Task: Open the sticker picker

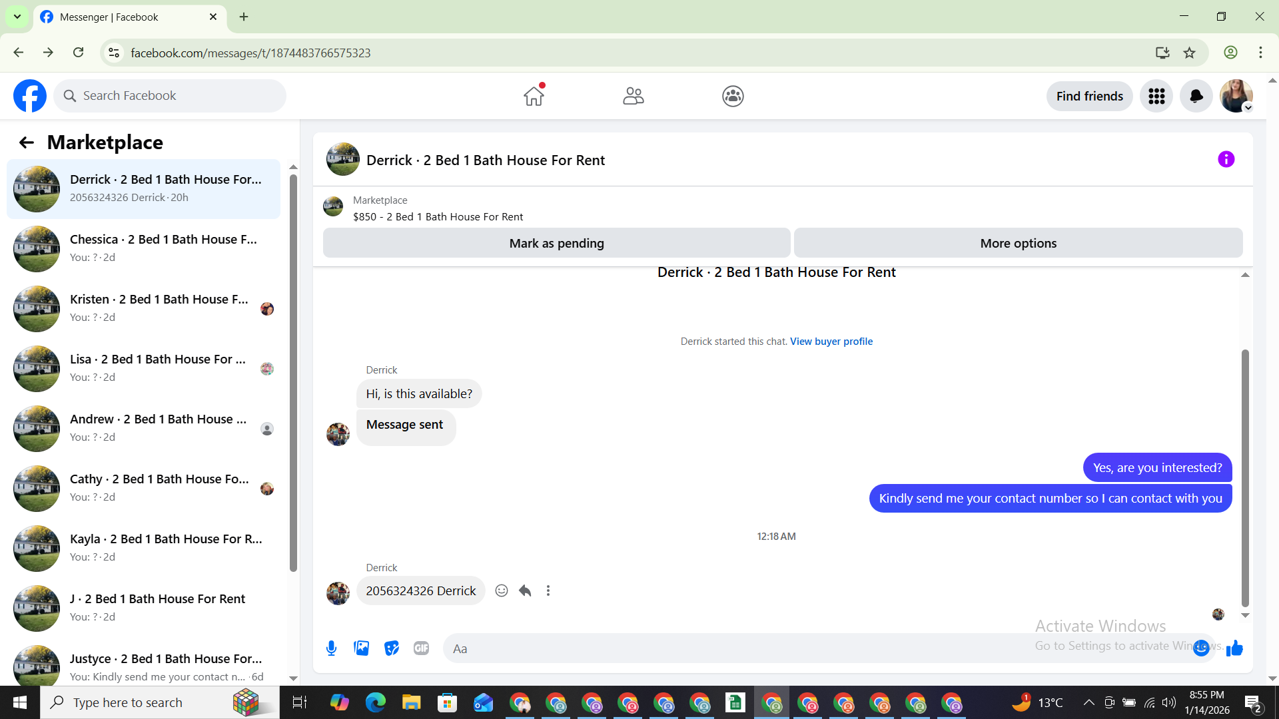Action: [x=392, y=648]
